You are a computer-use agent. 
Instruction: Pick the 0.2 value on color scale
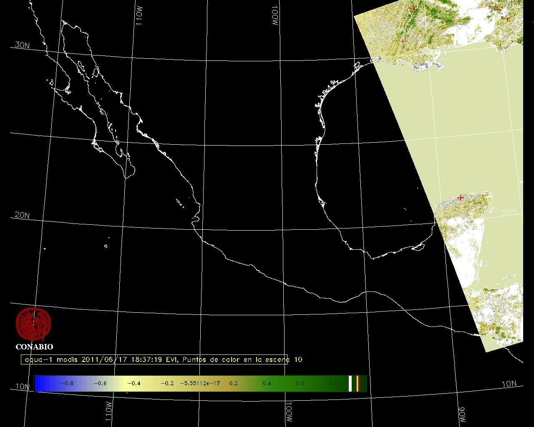click(233, 383)
